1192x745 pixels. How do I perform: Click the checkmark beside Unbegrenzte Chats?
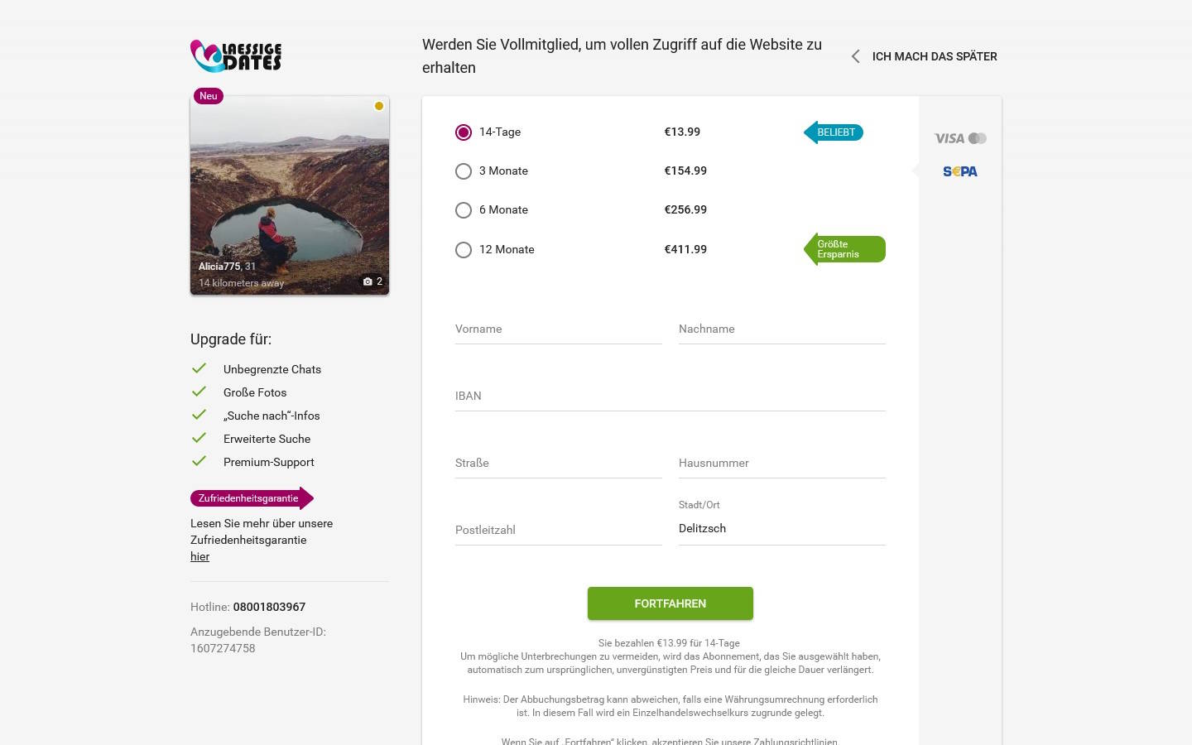click(x=199, y=368)
